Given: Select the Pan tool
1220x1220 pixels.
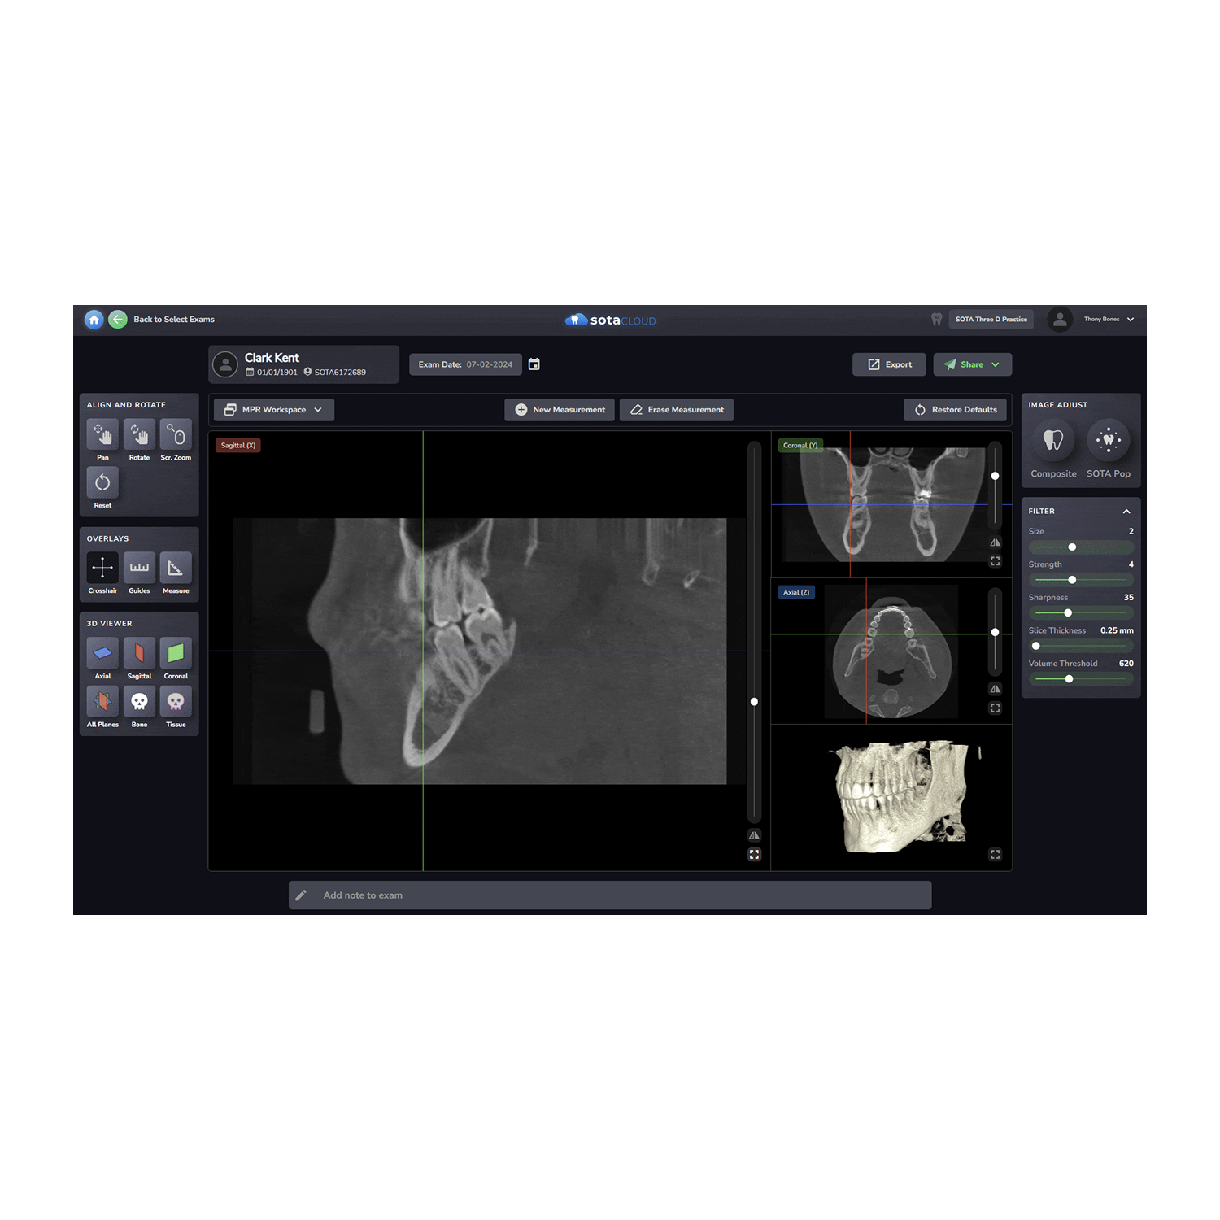Looking at the screenshot, I should 102,434.
